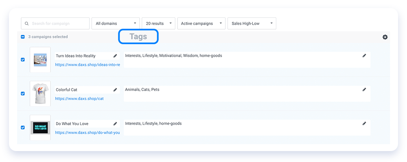Click the Colorful Cat t-shirt thumbnail
Viewport: 407px width, 162px height.
coord(40,94)
